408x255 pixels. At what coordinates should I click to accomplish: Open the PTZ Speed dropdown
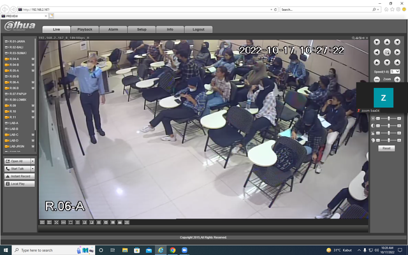[x=395, y=71]
